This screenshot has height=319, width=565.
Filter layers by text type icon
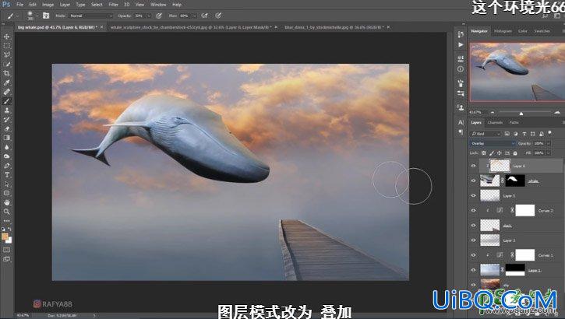tap(524, 134)
